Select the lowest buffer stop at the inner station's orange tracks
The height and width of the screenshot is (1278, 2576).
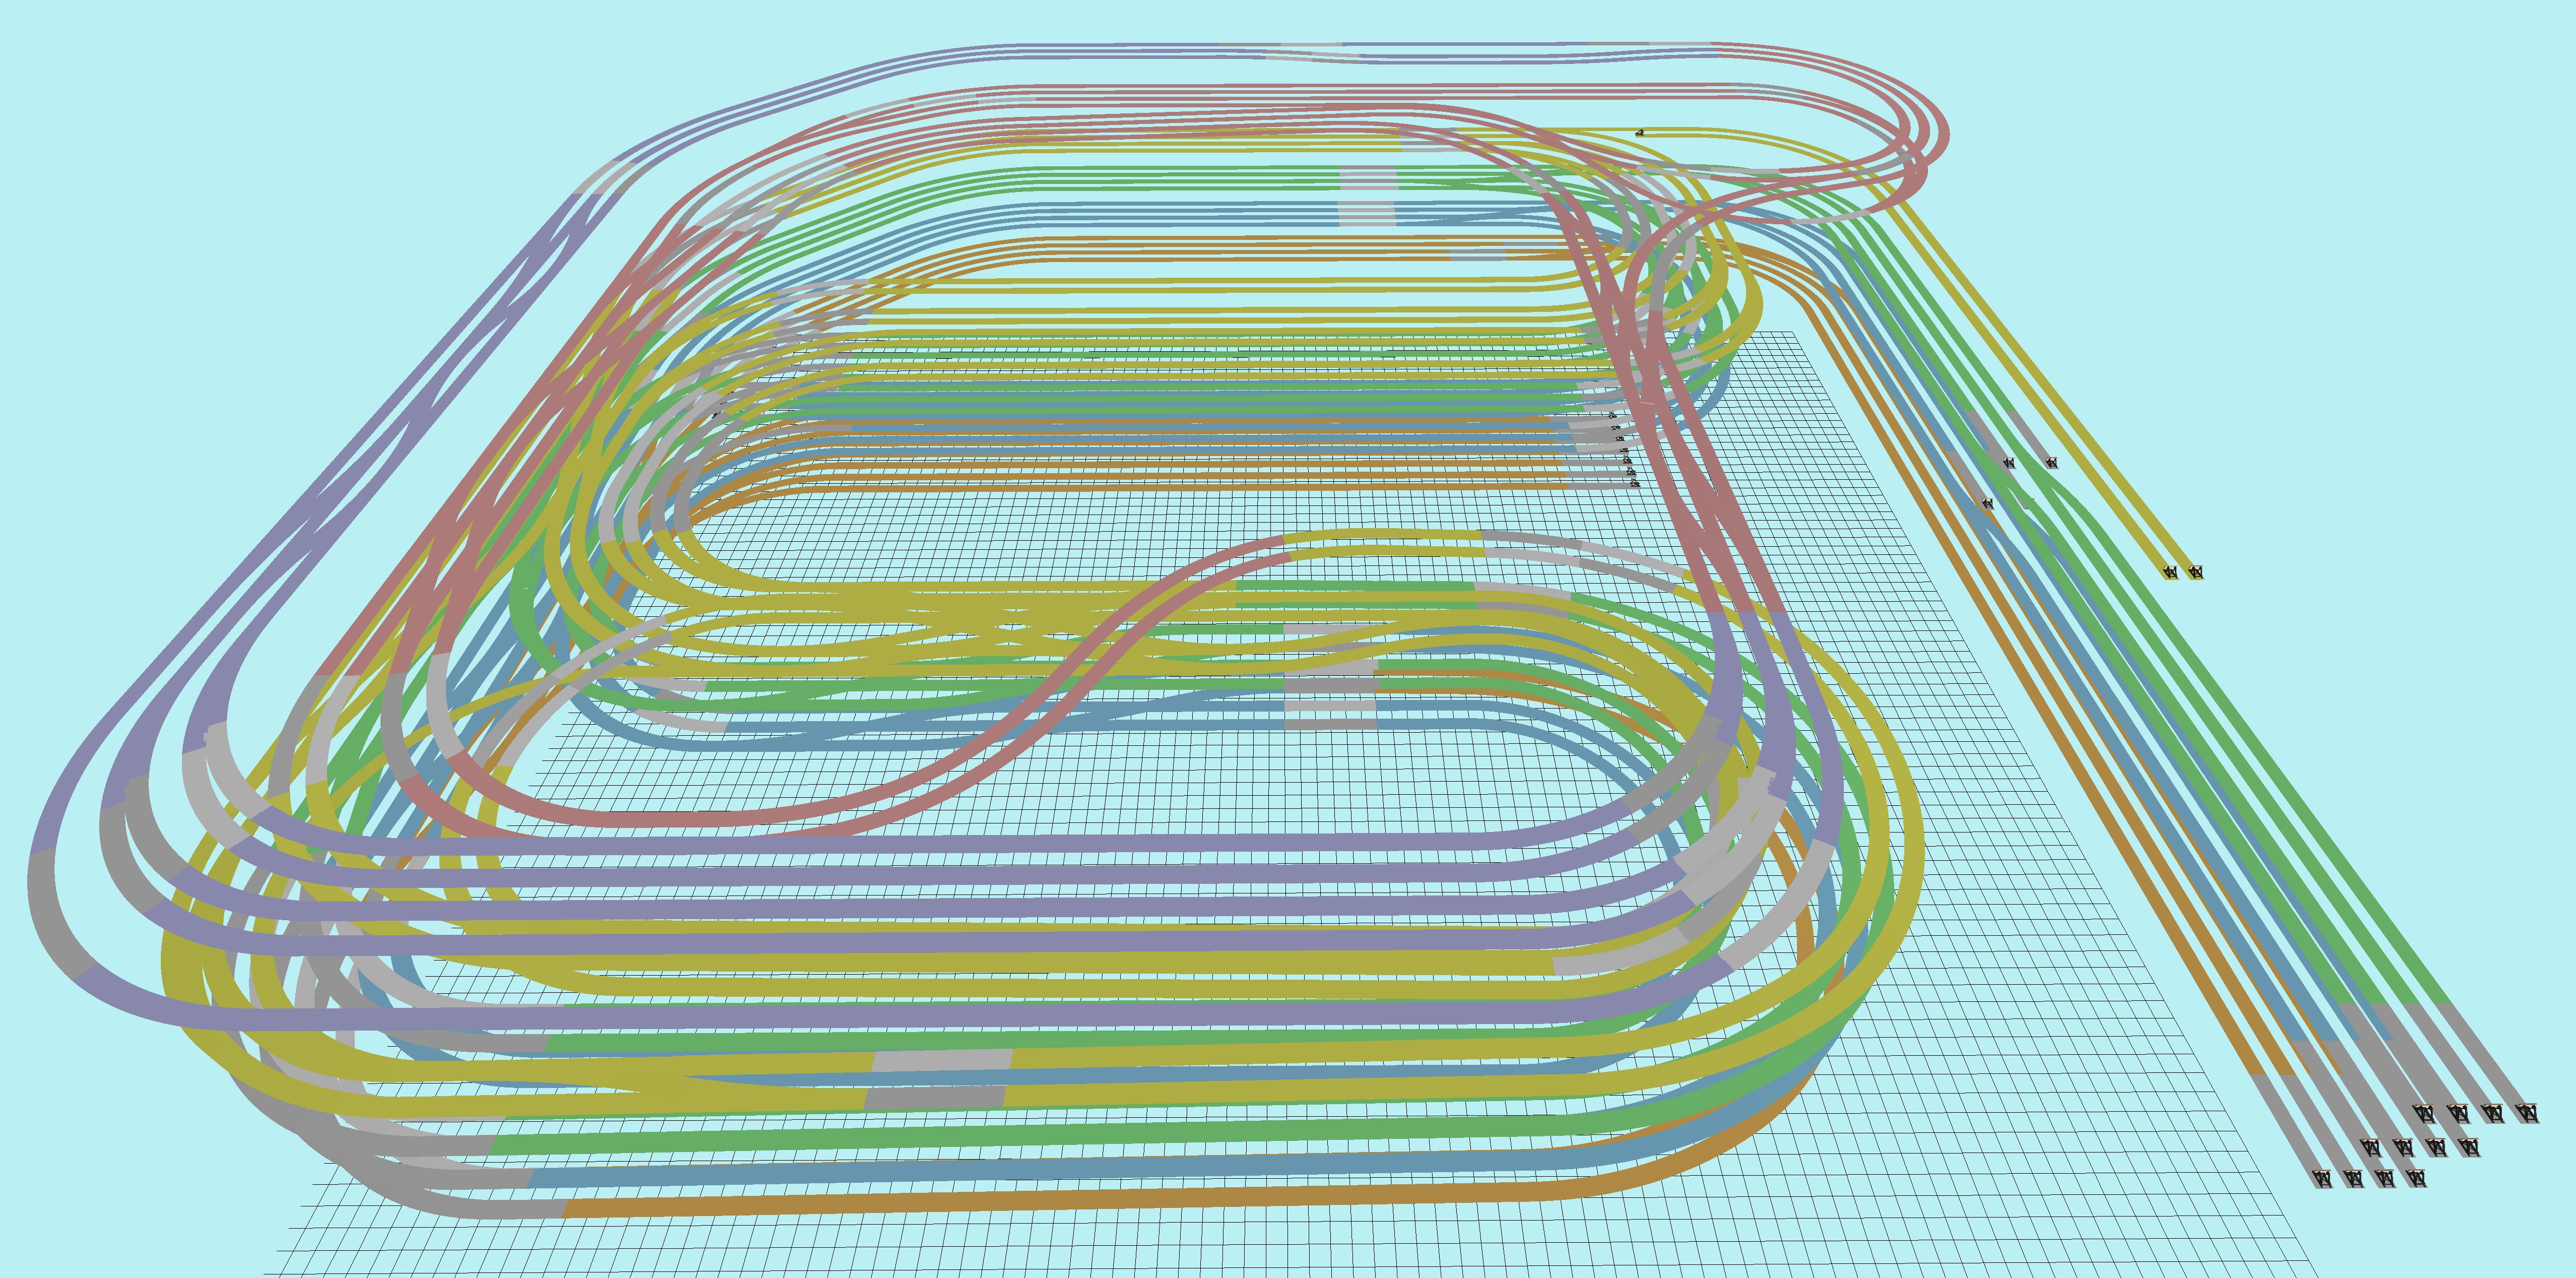tap(1635, 484)
